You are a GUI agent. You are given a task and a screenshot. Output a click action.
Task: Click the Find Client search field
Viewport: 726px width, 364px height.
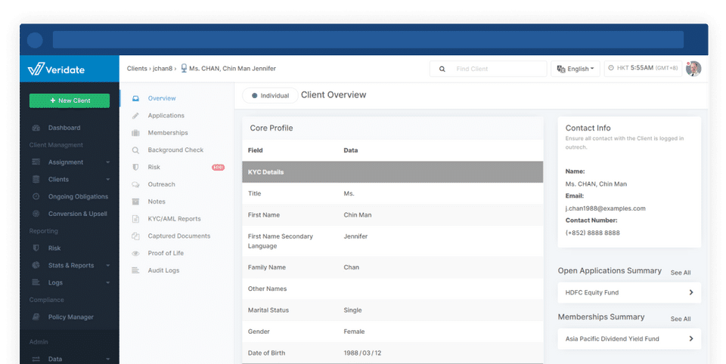coord(488,69)
